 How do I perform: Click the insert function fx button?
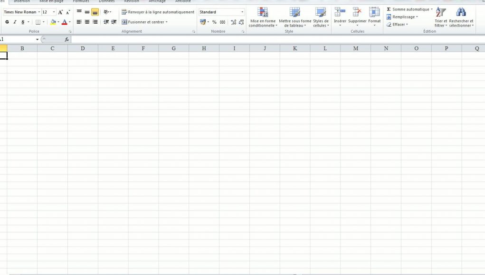(67, 39)
